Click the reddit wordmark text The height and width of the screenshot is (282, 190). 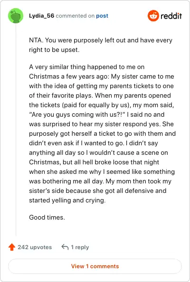pos(171,16)
